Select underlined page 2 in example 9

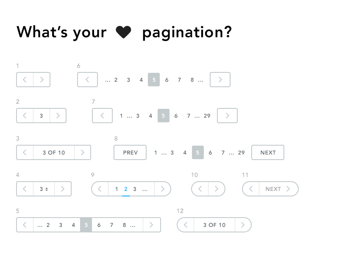tap(125, 189)
